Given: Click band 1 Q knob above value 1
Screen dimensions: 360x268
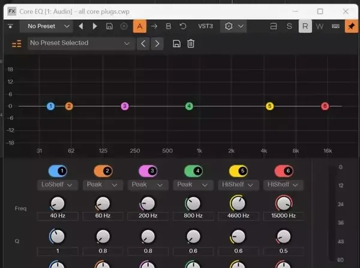Looking at the screenshot, I should pos(57,237).
